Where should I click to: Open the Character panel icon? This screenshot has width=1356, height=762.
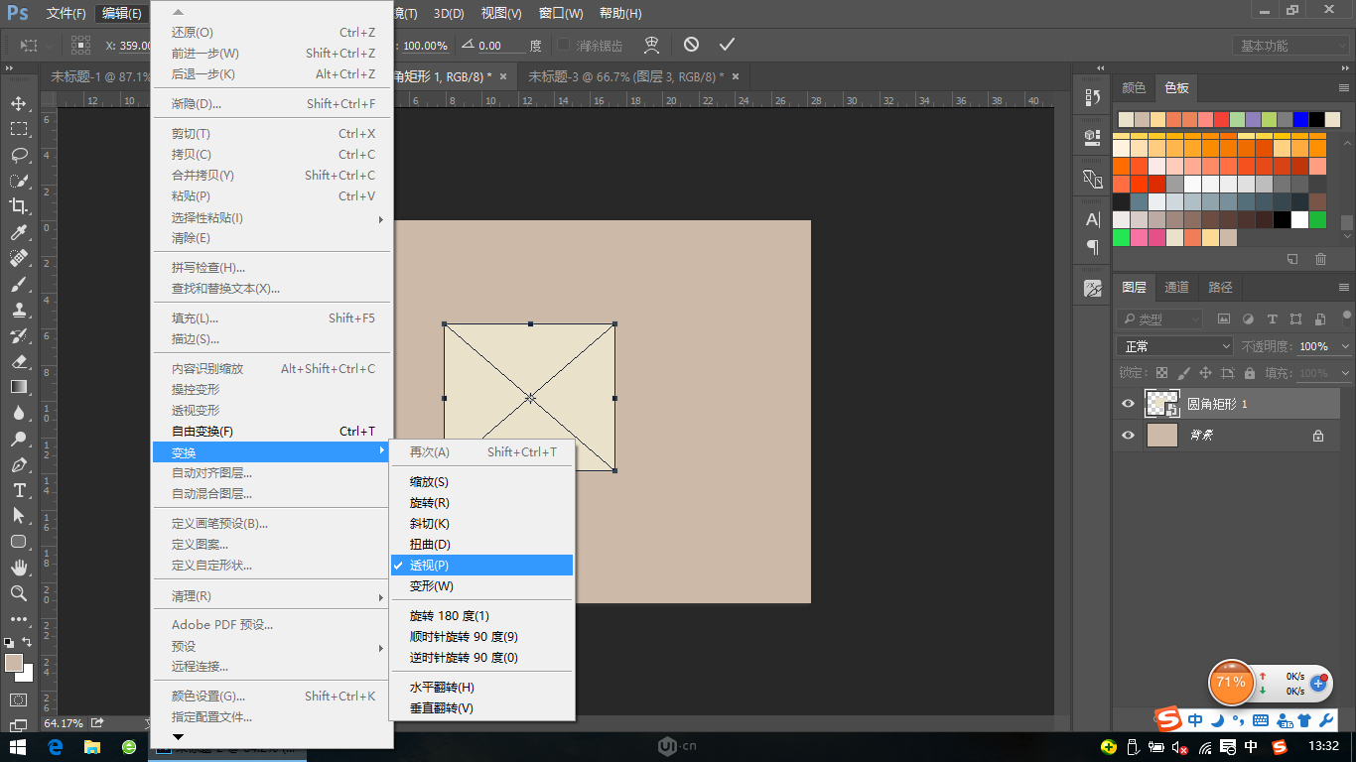[x=1093, y=219]
